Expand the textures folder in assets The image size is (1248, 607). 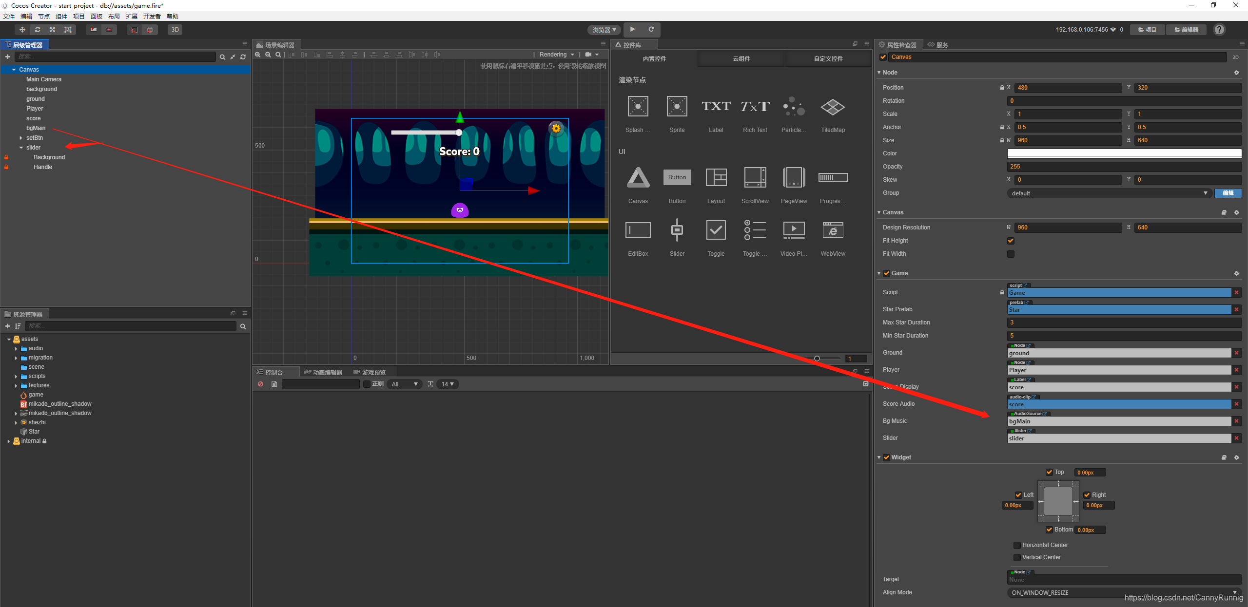(16, 386)
